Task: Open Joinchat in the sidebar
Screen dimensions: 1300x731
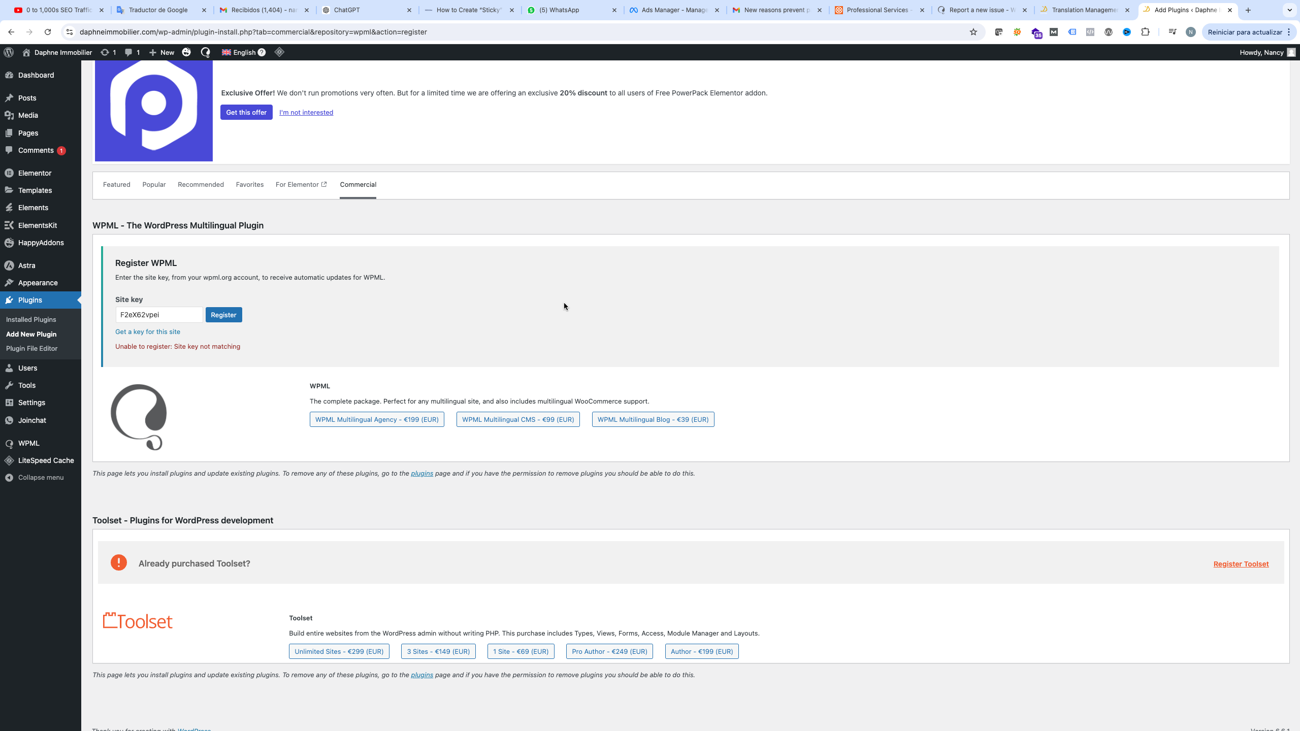Action: tap(41, 420)
